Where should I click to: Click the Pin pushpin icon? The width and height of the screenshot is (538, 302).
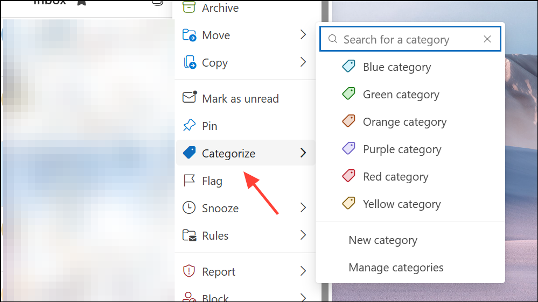pos(188,126)
